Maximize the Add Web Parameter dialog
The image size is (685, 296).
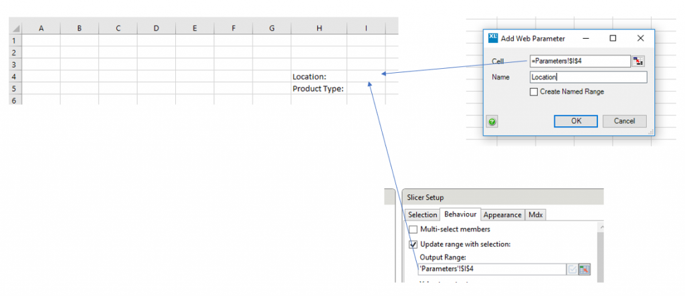click(613, 39)
